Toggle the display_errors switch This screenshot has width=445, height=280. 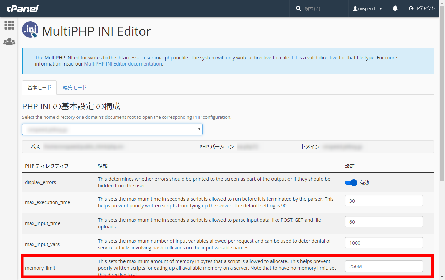pos(351,183)
